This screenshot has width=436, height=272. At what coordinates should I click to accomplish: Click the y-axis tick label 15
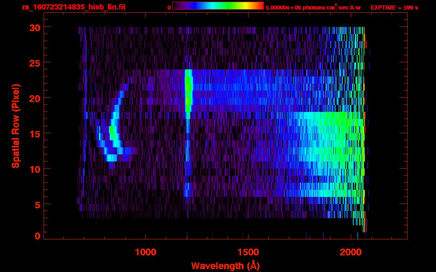coord(34,134)
